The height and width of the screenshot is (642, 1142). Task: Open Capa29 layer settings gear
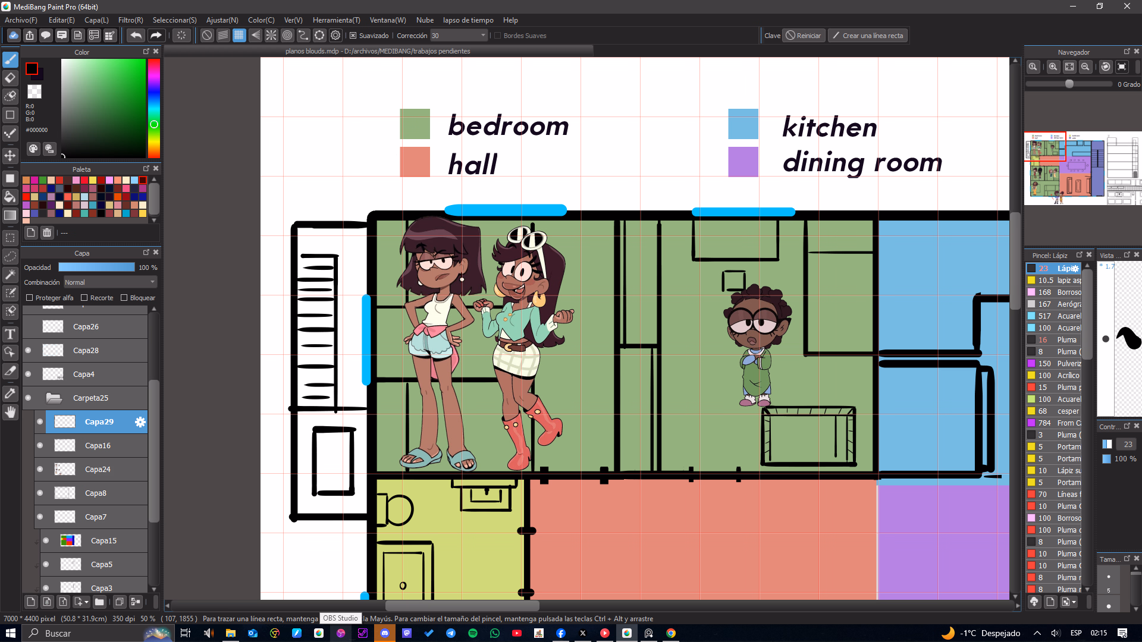pyautogui.click(x=140, y=422)
